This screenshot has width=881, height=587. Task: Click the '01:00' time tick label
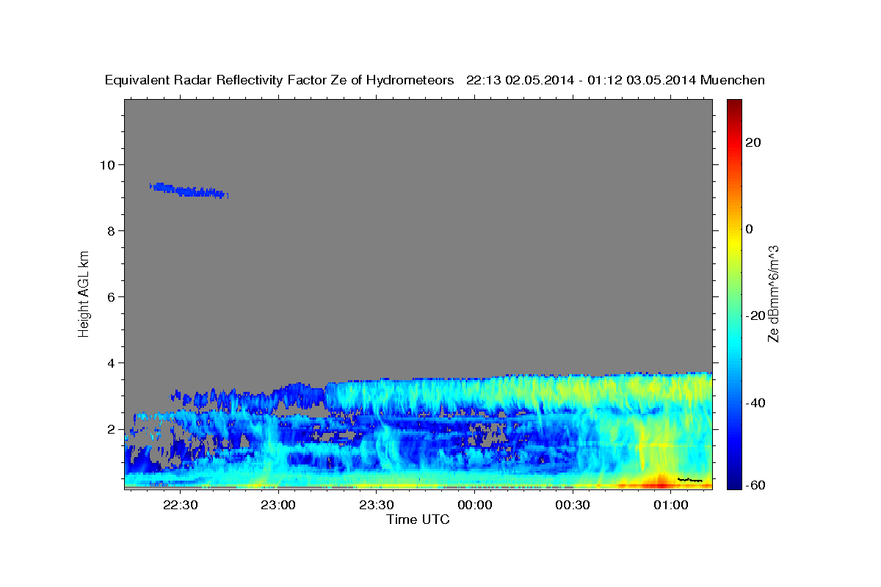pos(671,506)
